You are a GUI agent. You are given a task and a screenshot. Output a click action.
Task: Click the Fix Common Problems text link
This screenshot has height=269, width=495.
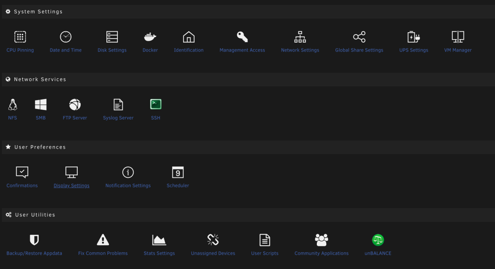click(103, 253)
